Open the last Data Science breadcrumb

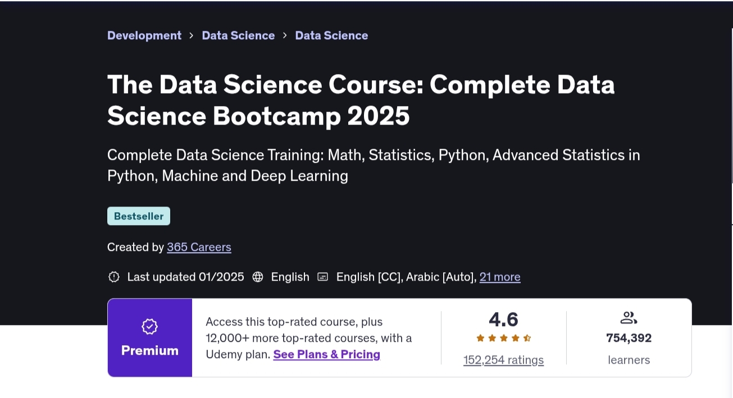point(331,35)
